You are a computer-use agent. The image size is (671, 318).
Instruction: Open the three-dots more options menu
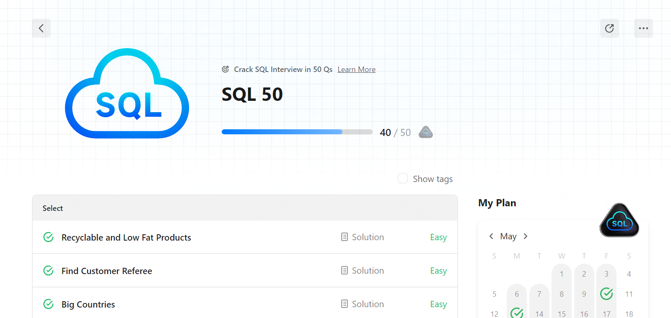point(643,28)
